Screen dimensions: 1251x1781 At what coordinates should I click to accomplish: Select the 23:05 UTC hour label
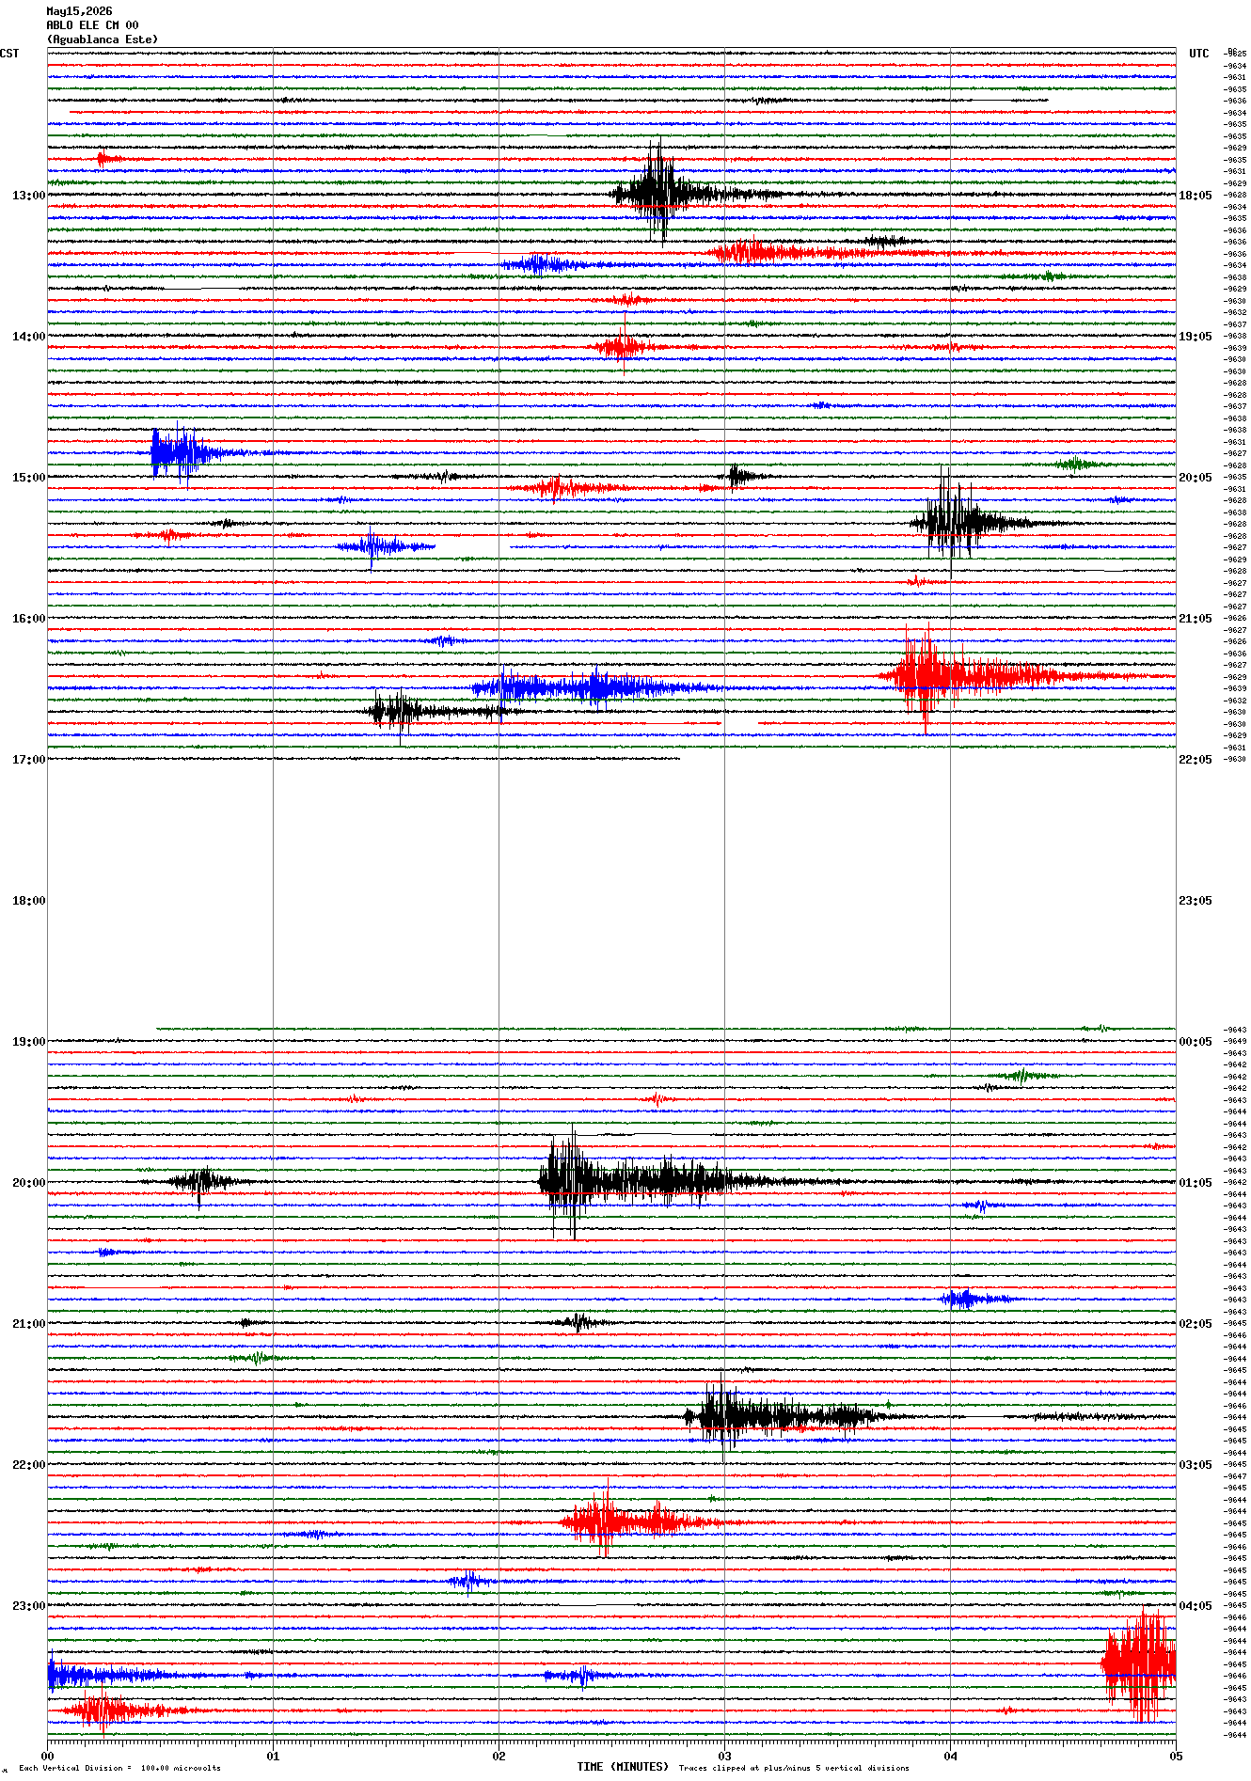(1195, 901)
